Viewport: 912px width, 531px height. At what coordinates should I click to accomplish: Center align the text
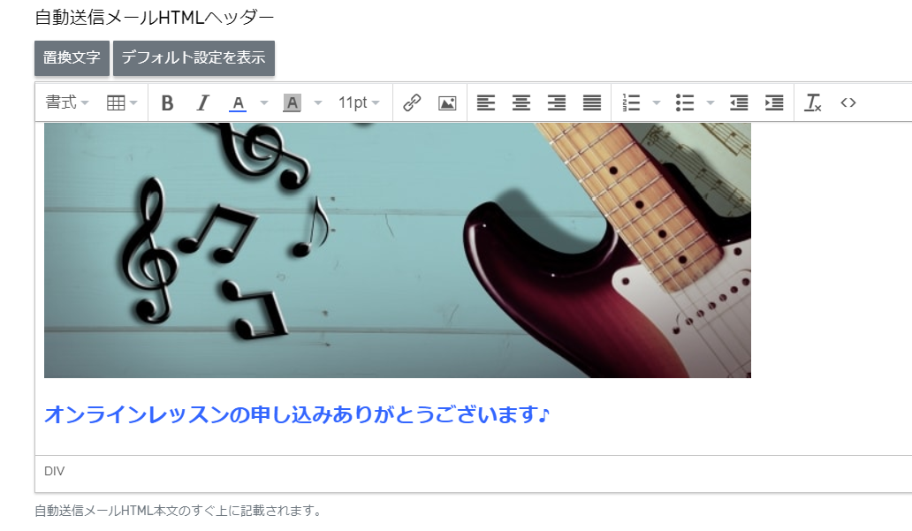tap(521, 103)
